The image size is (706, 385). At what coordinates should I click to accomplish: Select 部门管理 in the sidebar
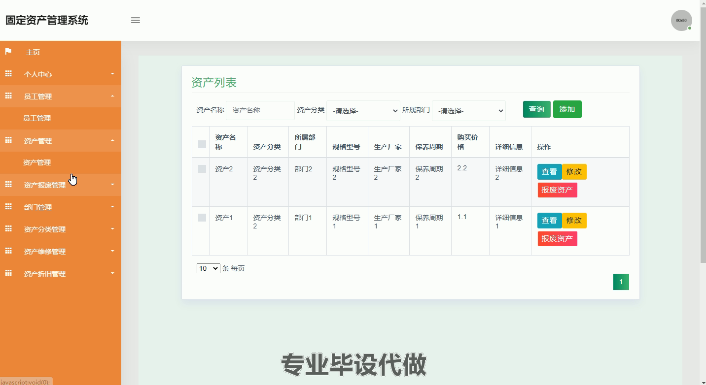tap(38, 207)
